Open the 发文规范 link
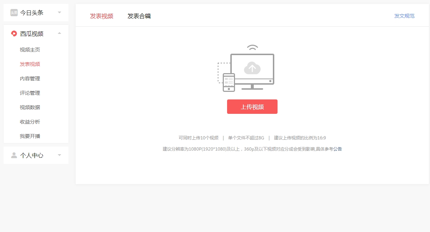This screenshot has width=430, height=232. point(404,16)
